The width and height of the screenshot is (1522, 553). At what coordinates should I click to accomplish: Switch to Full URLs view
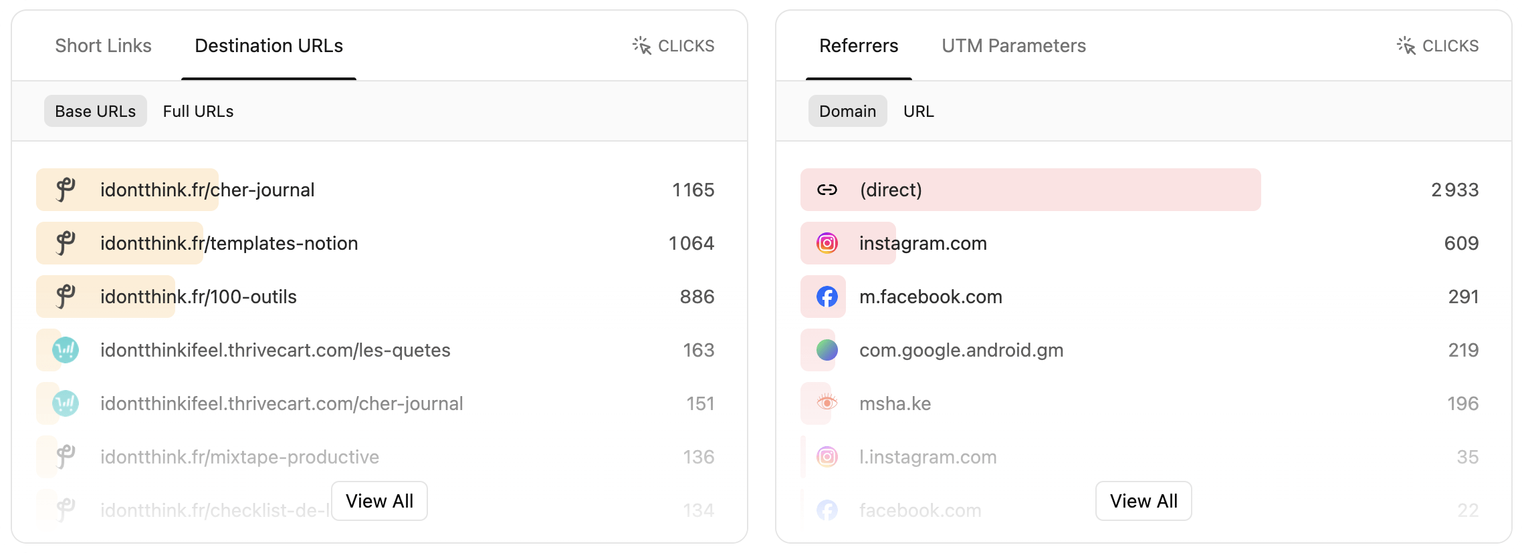tap(198, 112)
